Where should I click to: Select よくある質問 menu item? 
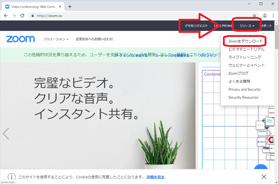click(239, 81)
